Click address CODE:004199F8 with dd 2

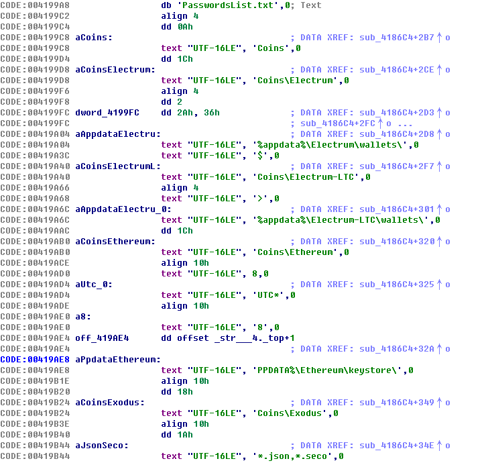[x=35, y=102]
